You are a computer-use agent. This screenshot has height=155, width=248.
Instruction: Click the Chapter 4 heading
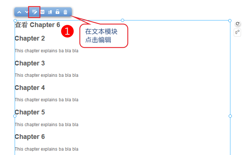[x=30, y=88]
